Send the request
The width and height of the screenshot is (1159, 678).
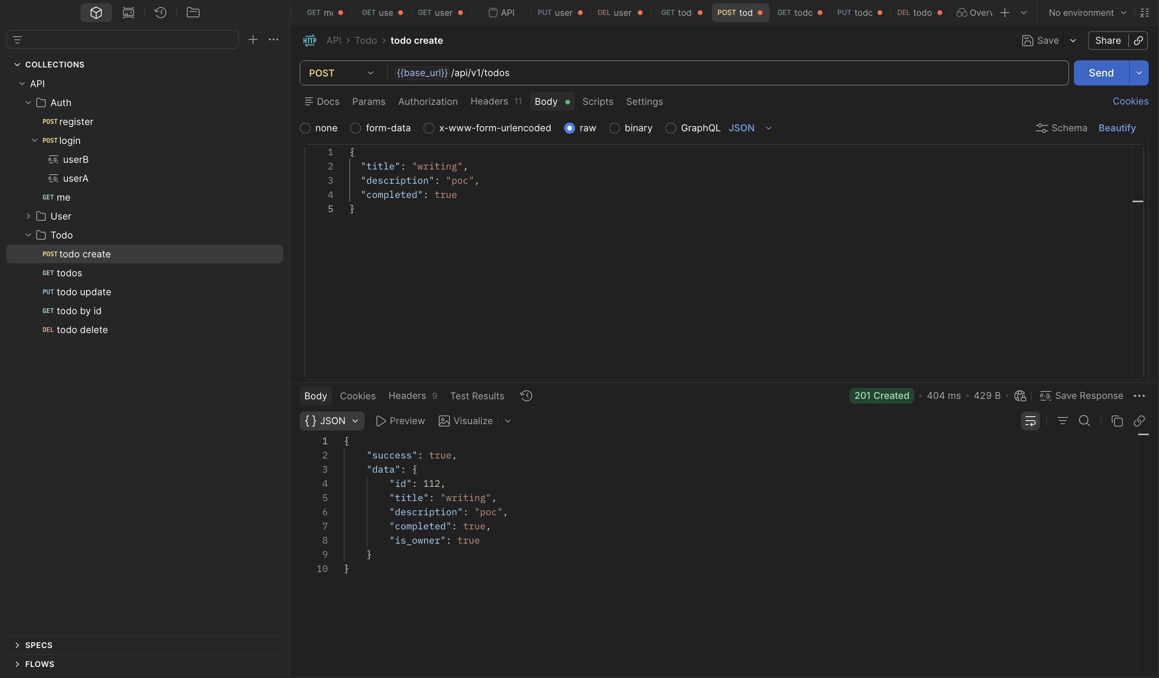coord(1101,73)
